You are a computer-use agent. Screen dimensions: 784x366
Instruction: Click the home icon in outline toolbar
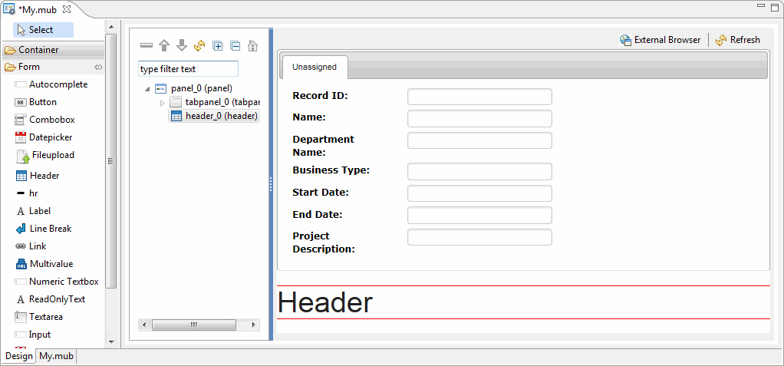[253, 45]
